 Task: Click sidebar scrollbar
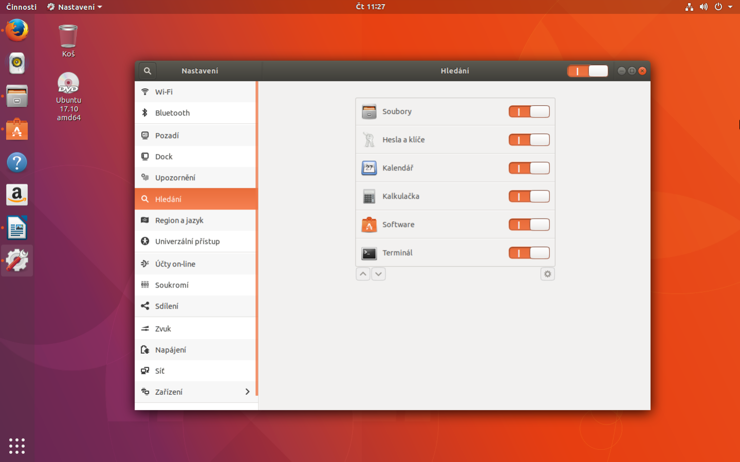(256, 239)
